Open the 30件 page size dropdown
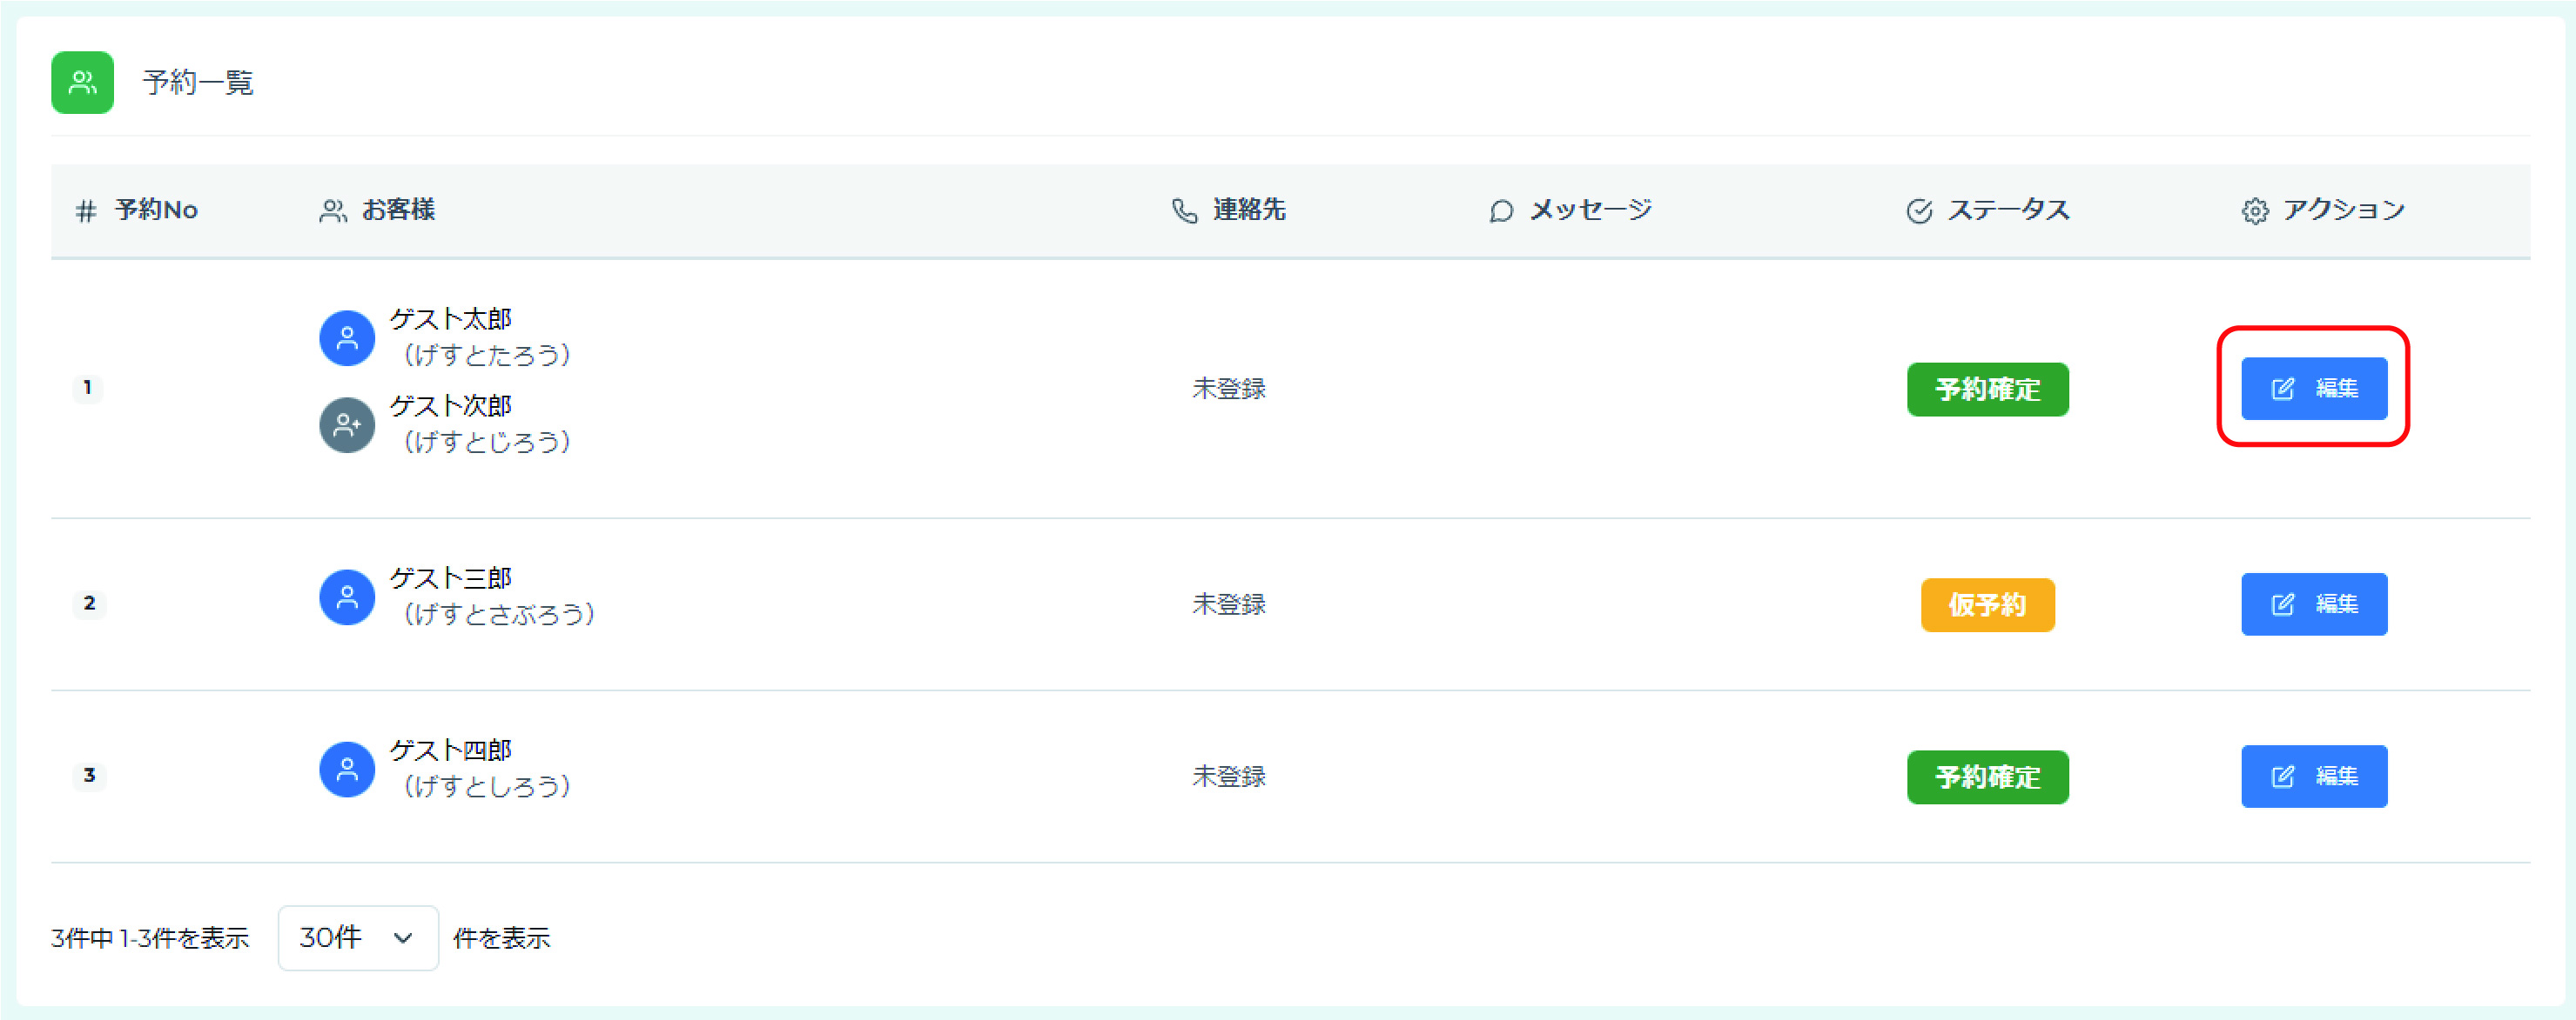The image size is (2576, 1020). (x=358, y=937)
